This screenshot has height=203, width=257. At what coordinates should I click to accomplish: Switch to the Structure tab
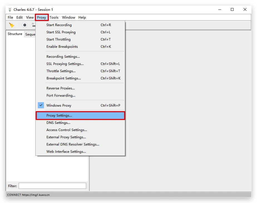(x=15, y=34)
